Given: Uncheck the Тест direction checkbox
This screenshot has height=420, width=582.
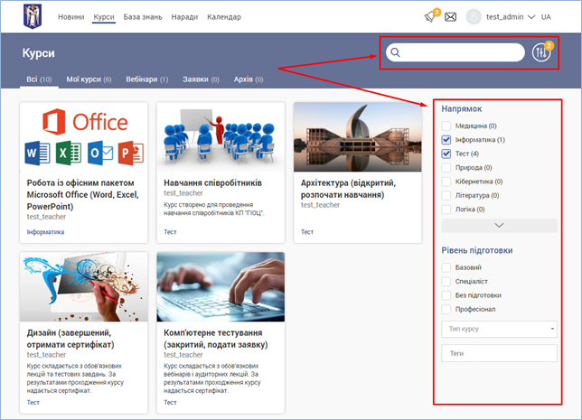Looking at the screenshot, I should pyautogui.click(x=446, y=154).
